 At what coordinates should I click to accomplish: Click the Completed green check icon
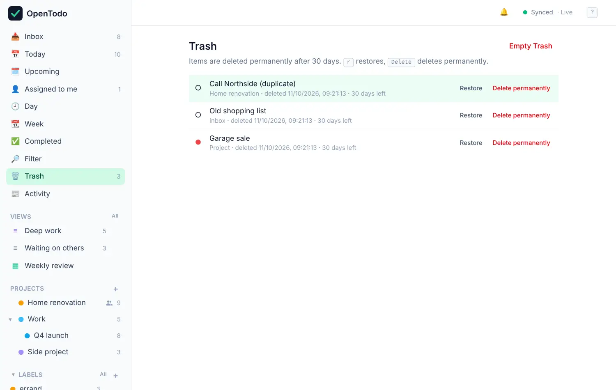(x=15, y=141)
